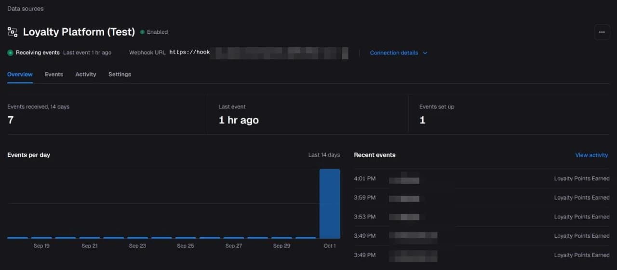The image size is (617, 270).
Task: Select the 3:59 PM recent event row
Action: [482, 198]
